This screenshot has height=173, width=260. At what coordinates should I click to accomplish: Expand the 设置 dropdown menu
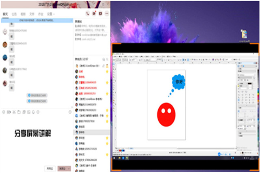pos(50,14)
